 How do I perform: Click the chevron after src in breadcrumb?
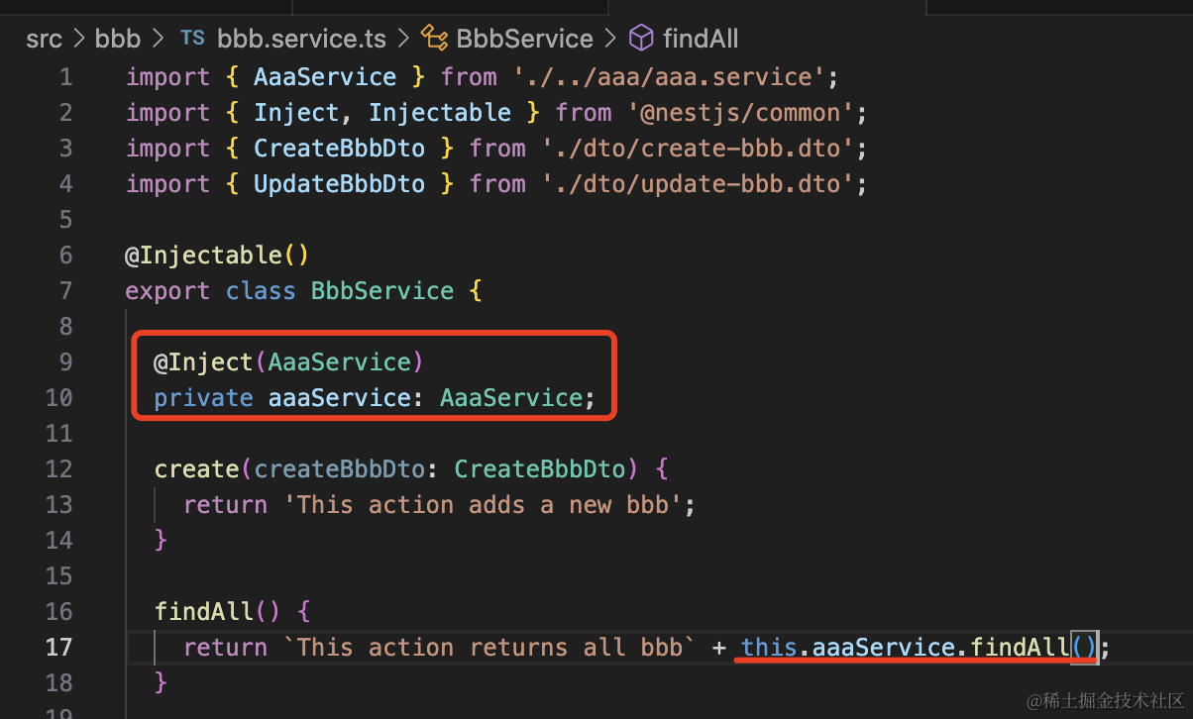pos(79,39)
